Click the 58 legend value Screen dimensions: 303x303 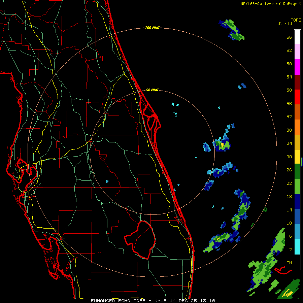pos(289,64)
